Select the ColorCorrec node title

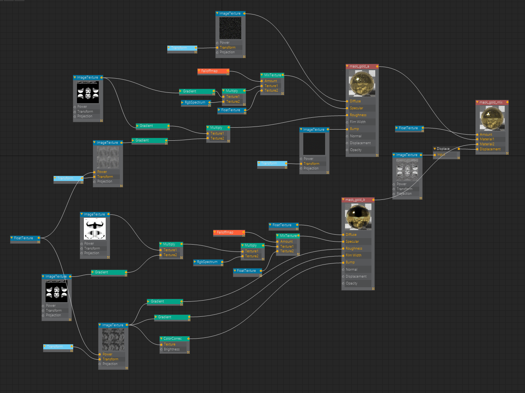(172, 339)
